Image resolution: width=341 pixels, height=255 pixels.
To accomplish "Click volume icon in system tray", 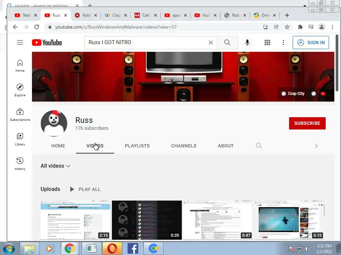I will click(x=307, y=249).
